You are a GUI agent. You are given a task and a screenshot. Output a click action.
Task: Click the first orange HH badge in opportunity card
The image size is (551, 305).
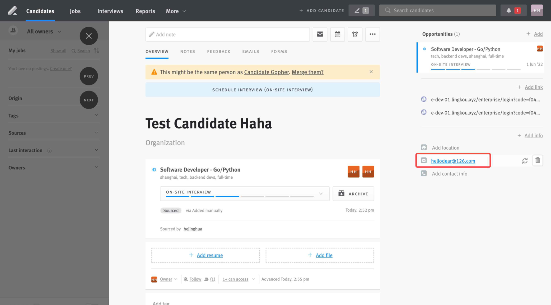353,171
